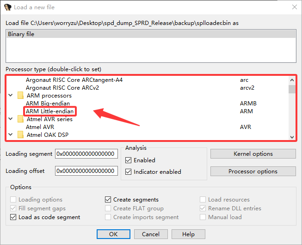Toggle Create FLAT group checkbox
The width and height of the screenshot is (302, 245).
pos(108,208)
